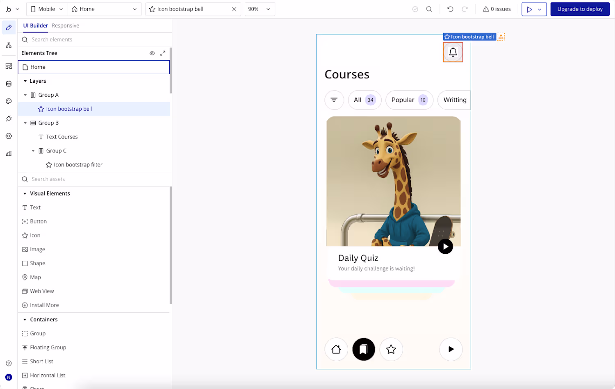615x389 pixels.
Task: Collapse the Containers section
Action: point(25,320)
